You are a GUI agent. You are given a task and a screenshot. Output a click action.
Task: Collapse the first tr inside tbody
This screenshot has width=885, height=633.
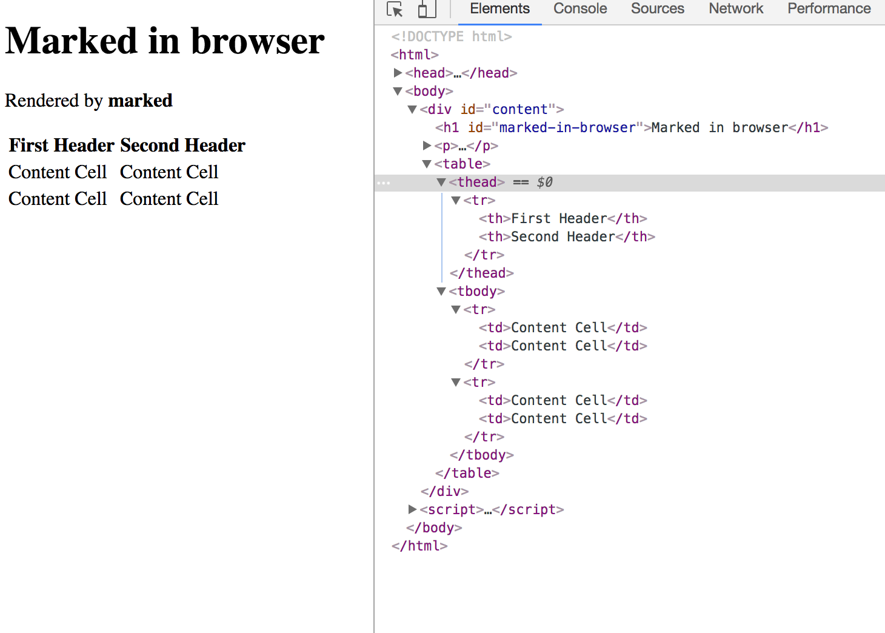click(x=456, y=309)
